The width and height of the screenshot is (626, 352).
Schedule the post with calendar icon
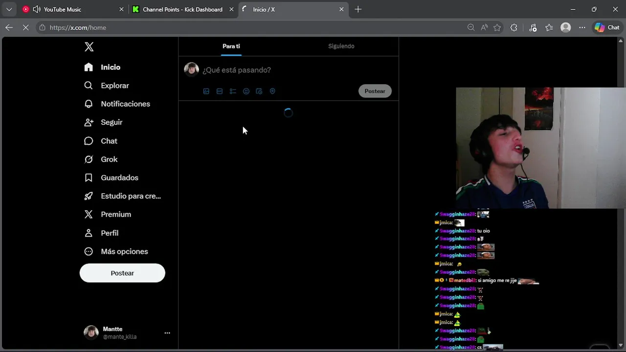pyautogui.click(x=259, y=91)
